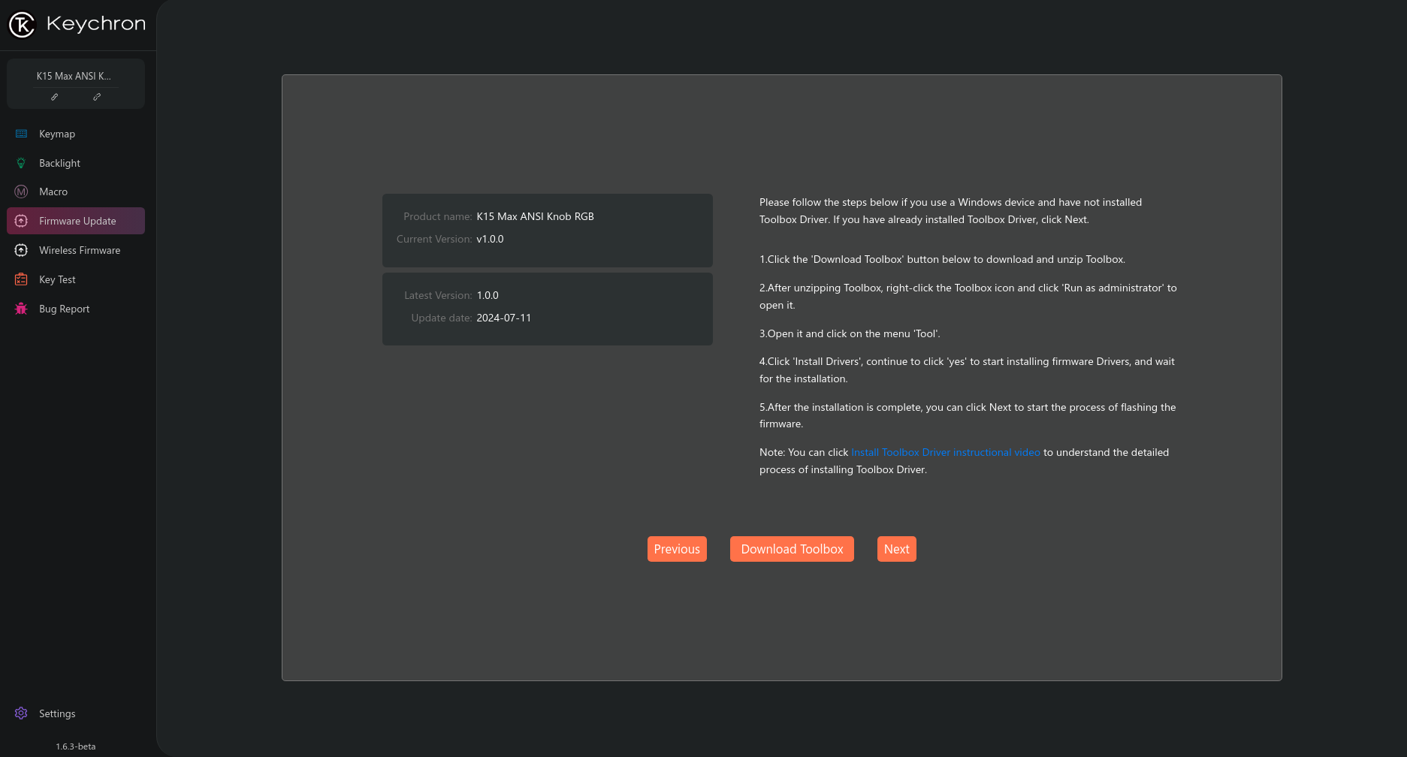Viewport: 1407px width, 757px height.
Task: Click the update date "2024-07-11"
Action: [503, 318]
